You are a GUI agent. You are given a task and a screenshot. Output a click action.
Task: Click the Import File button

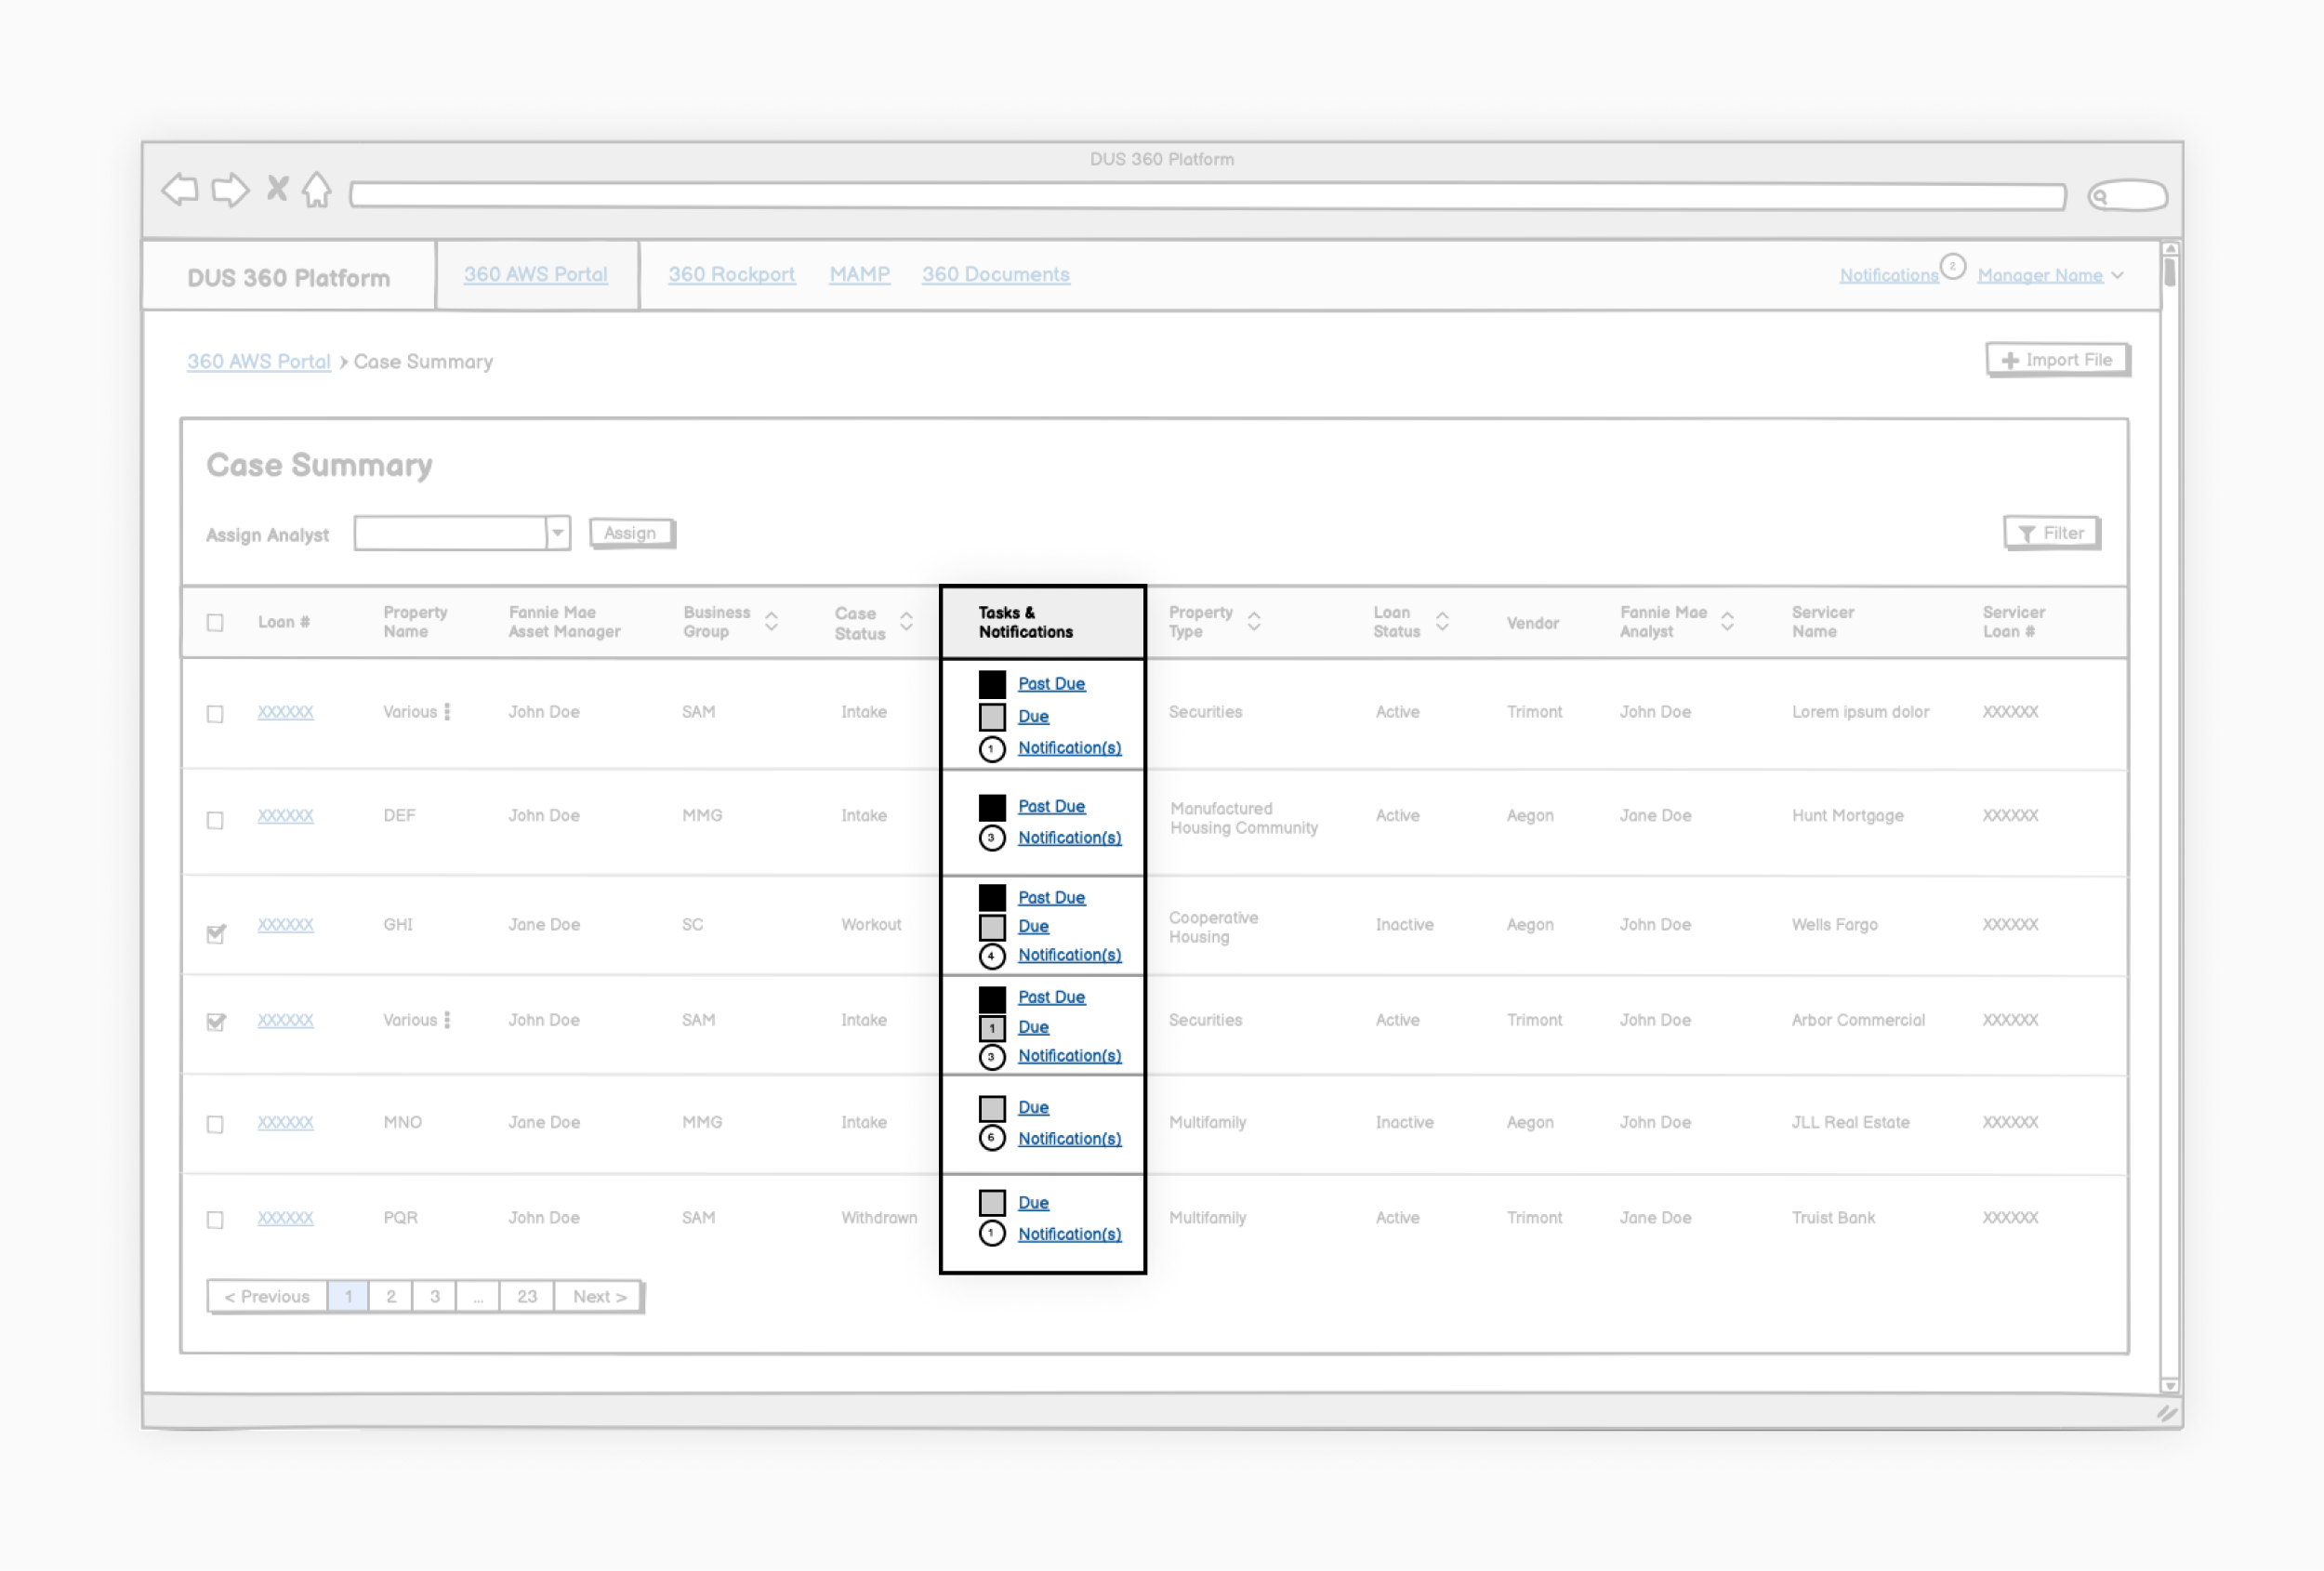click(2057, 360)
